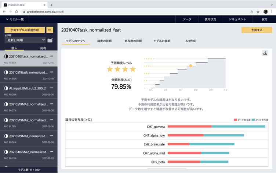Reload the page in browser
This screenshot has width=276, height=173.
coord(17,12)
